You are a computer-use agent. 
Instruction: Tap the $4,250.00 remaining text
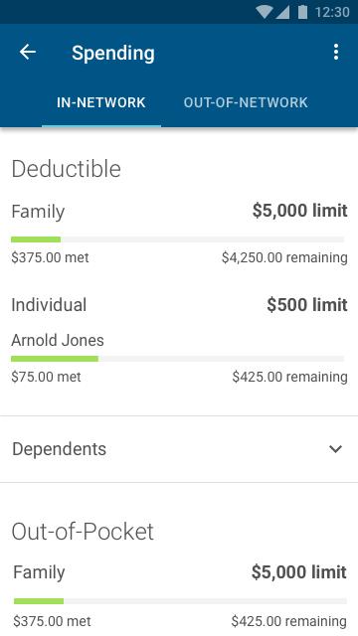284,257
